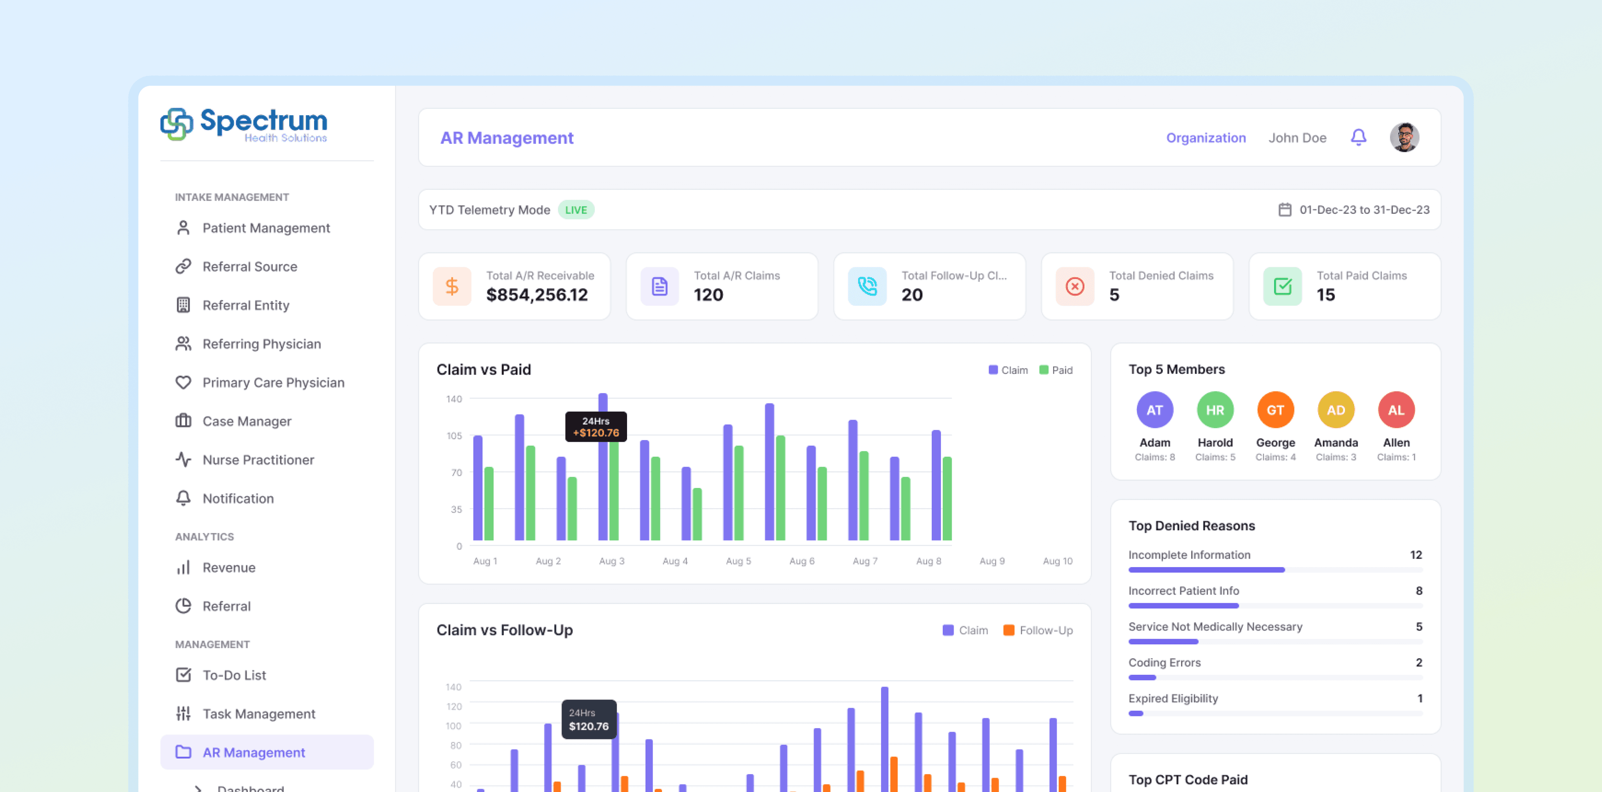Click the denied X icon on Total Denied Claims
Screen dimensions: 1602x792
coord(1075,287)
